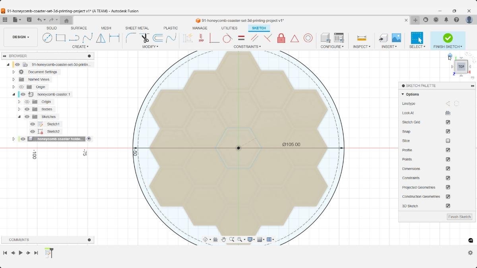This screenshot has height=268, width=477.
Task: Hide Sketch1 using its eye icon
Action: 32,124
